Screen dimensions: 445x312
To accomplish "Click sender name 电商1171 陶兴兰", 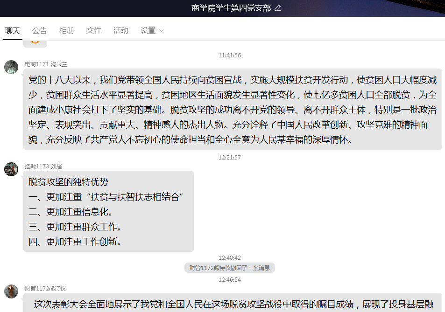I will 46,64.
